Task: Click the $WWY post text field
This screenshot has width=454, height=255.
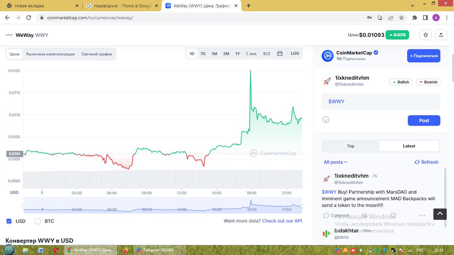Action: pyautogui.click(x=380, y=101)
